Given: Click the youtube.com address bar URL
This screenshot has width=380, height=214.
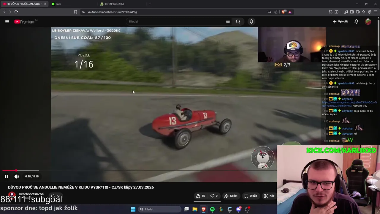Looking at the screenshot, I should [x=112, y=12].
